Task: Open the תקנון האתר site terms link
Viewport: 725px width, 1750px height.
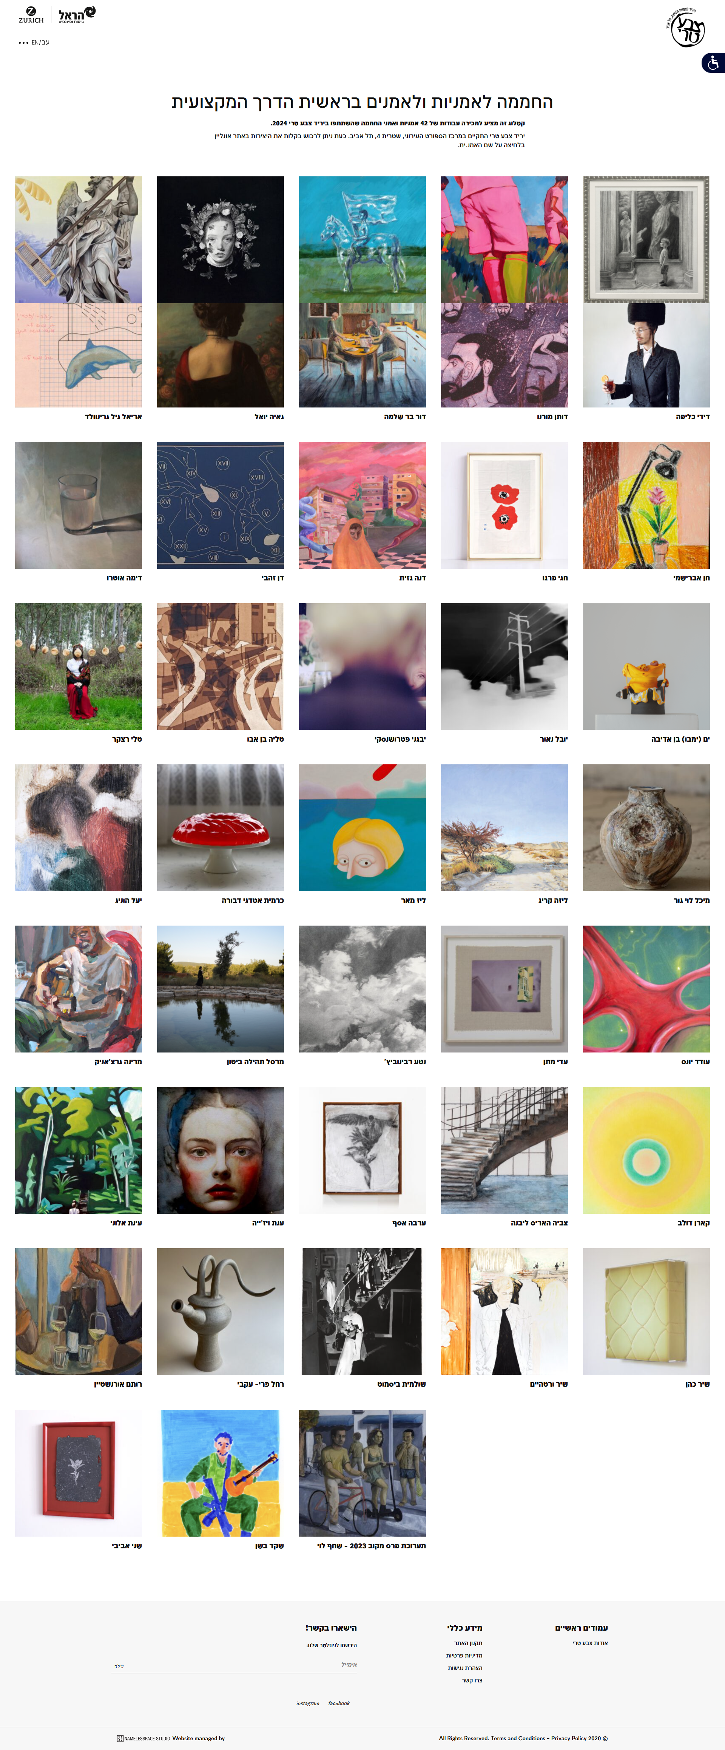Action: (468, 1643)
